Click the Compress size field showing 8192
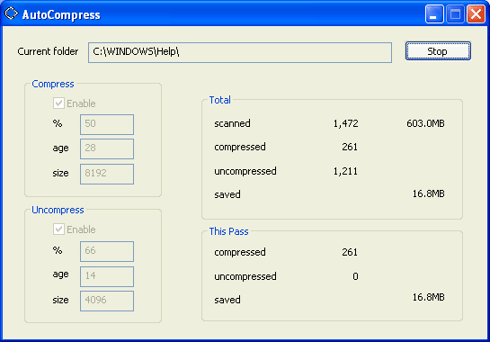Screen dimensions: 490x342 (x=107, y=174)
